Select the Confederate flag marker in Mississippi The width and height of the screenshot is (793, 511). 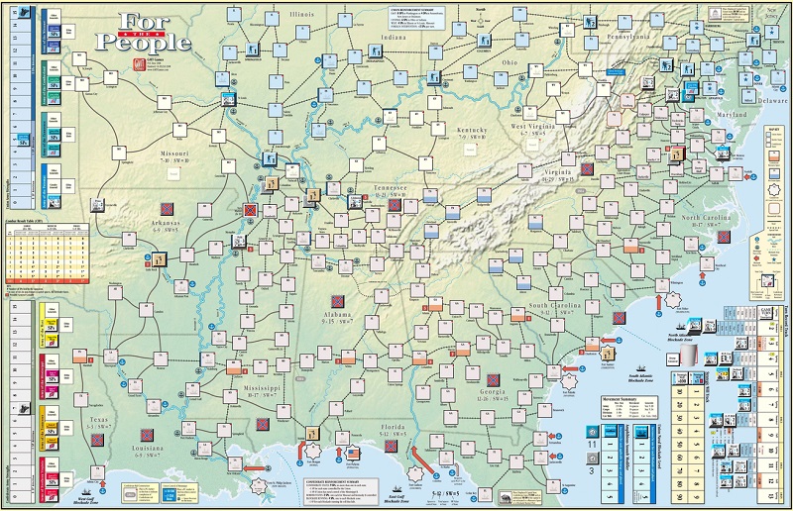pyautogui.click(x=263, y=424)
